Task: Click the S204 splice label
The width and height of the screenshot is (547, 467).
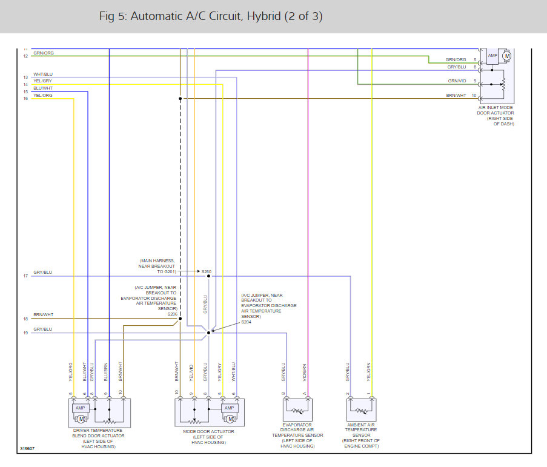Action: 247,322
